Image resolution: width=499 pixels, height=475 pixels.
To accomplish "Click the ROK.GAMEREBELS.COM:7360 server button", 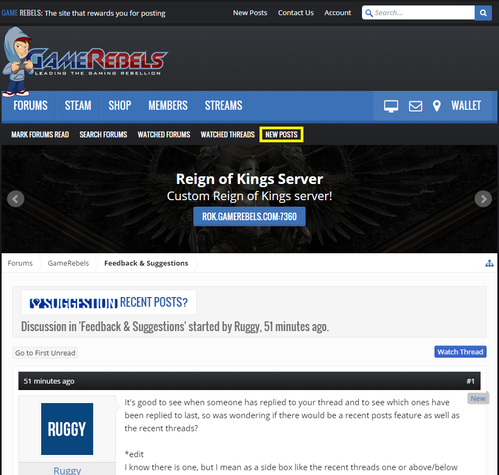I will [x=249, y=216].
